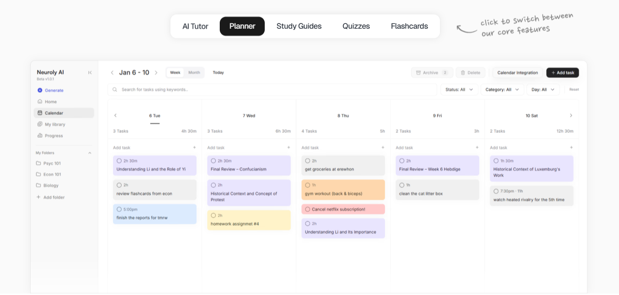Mark Final Review – Confucianism as done
The image size is (619, 295).
[213, 161]
